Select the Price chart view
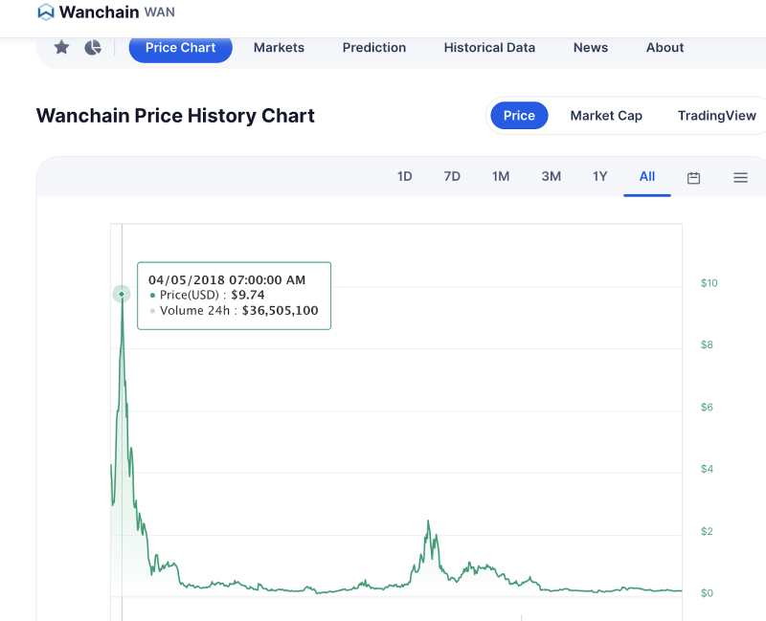 (x=519, y=116)
